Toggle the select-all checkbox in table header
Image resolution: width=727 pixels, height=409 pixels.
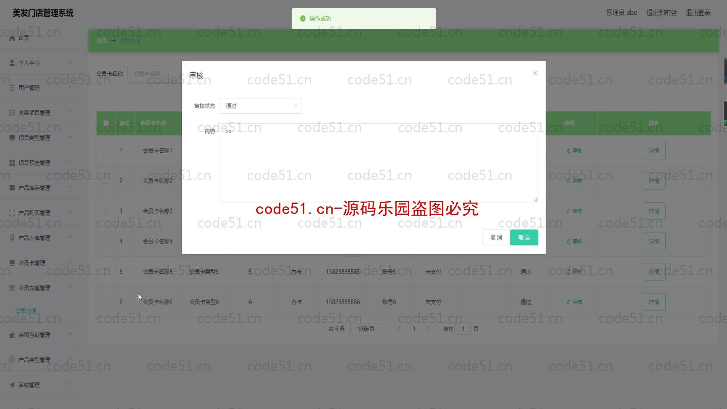click(x=106, y=123)
